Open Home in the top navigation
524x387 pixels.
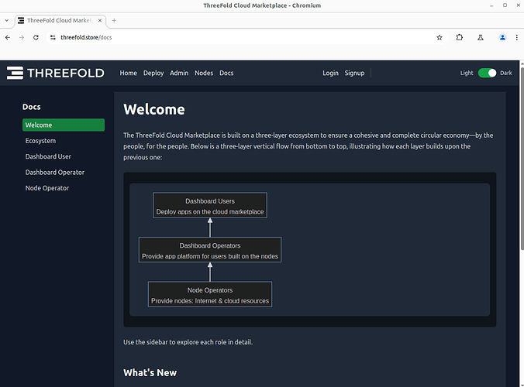pyautogui.click(x=129, y=73)
